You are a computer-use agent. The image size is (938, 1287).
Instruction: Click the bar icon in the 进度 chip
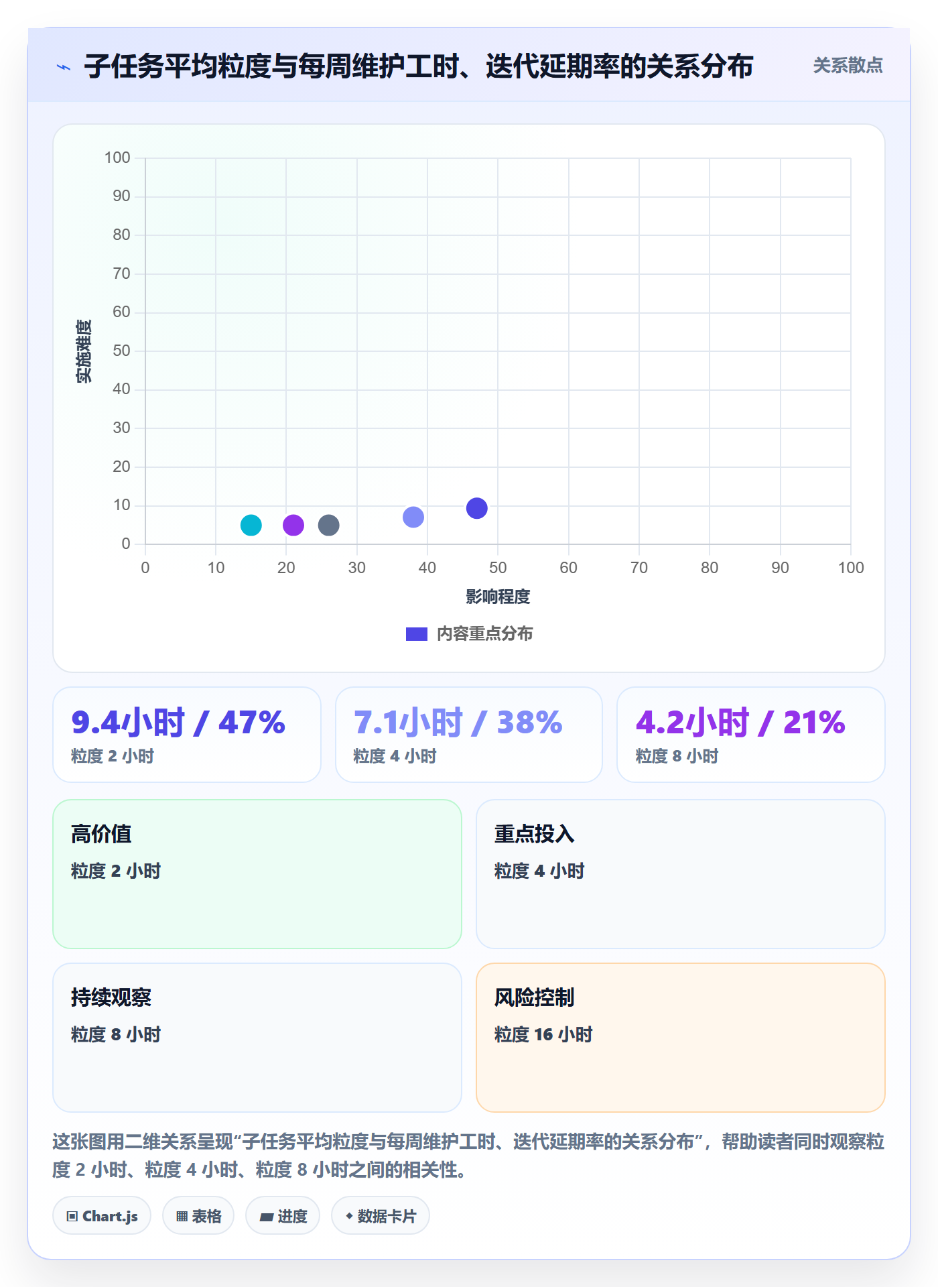coord(266,1217)
